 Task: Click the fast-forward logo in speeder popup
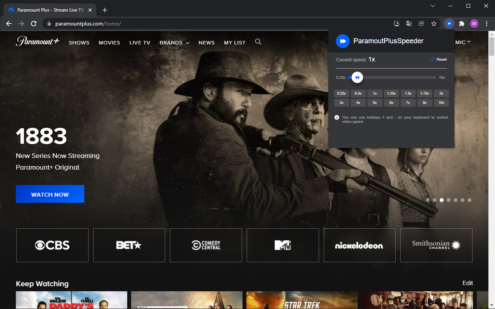point(343,41)
